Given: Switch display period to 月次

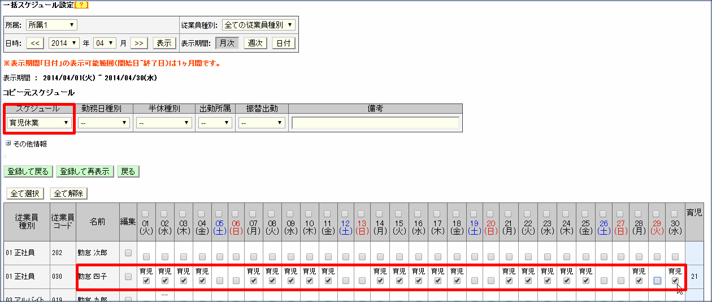Looking at the screenshot, I should click(x=227, y=43).
